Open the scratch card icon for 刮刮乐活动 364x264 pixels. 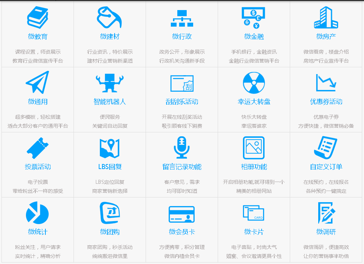point(182,83)
